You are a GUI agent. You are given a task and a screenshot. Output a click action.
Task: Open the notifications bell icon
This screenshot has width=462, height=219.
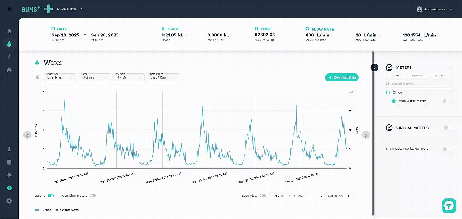(9, 175)
